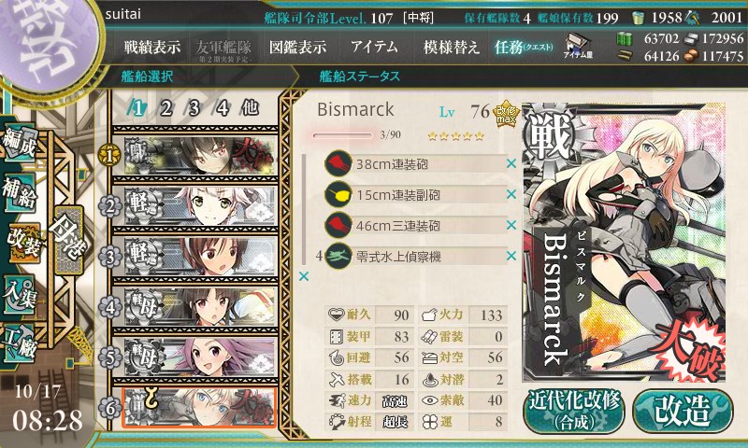Image resolution: width=748 pixels, height=448 pixels.
Task: Select the third ship in fleet list
Action: [x=195, y=256]
